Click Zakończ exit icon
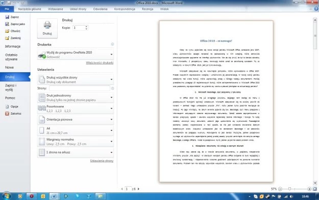319x200 pixels. coord(7,114)
